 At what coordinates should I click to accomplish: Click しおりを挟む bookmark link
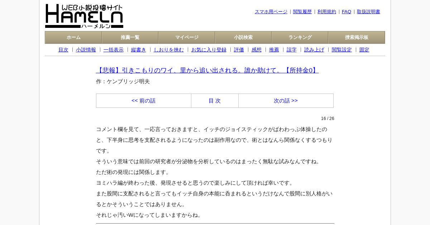click(x=169, y=50)
